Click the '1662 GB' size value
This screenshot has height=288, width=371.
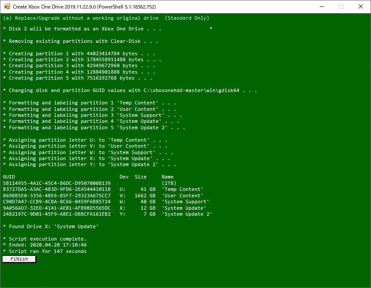(x=145, y=196)
